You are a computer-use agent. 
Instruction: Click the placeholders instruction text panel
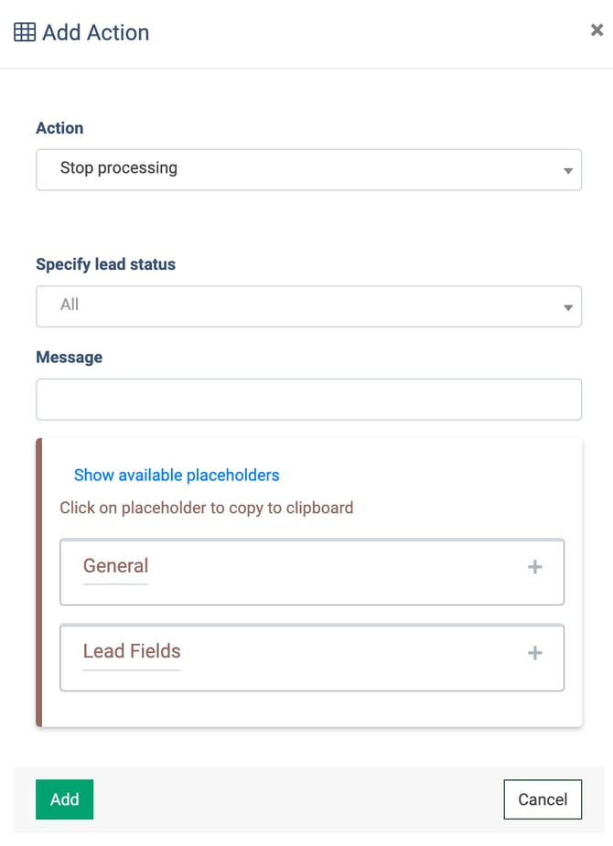pos(206,508)
